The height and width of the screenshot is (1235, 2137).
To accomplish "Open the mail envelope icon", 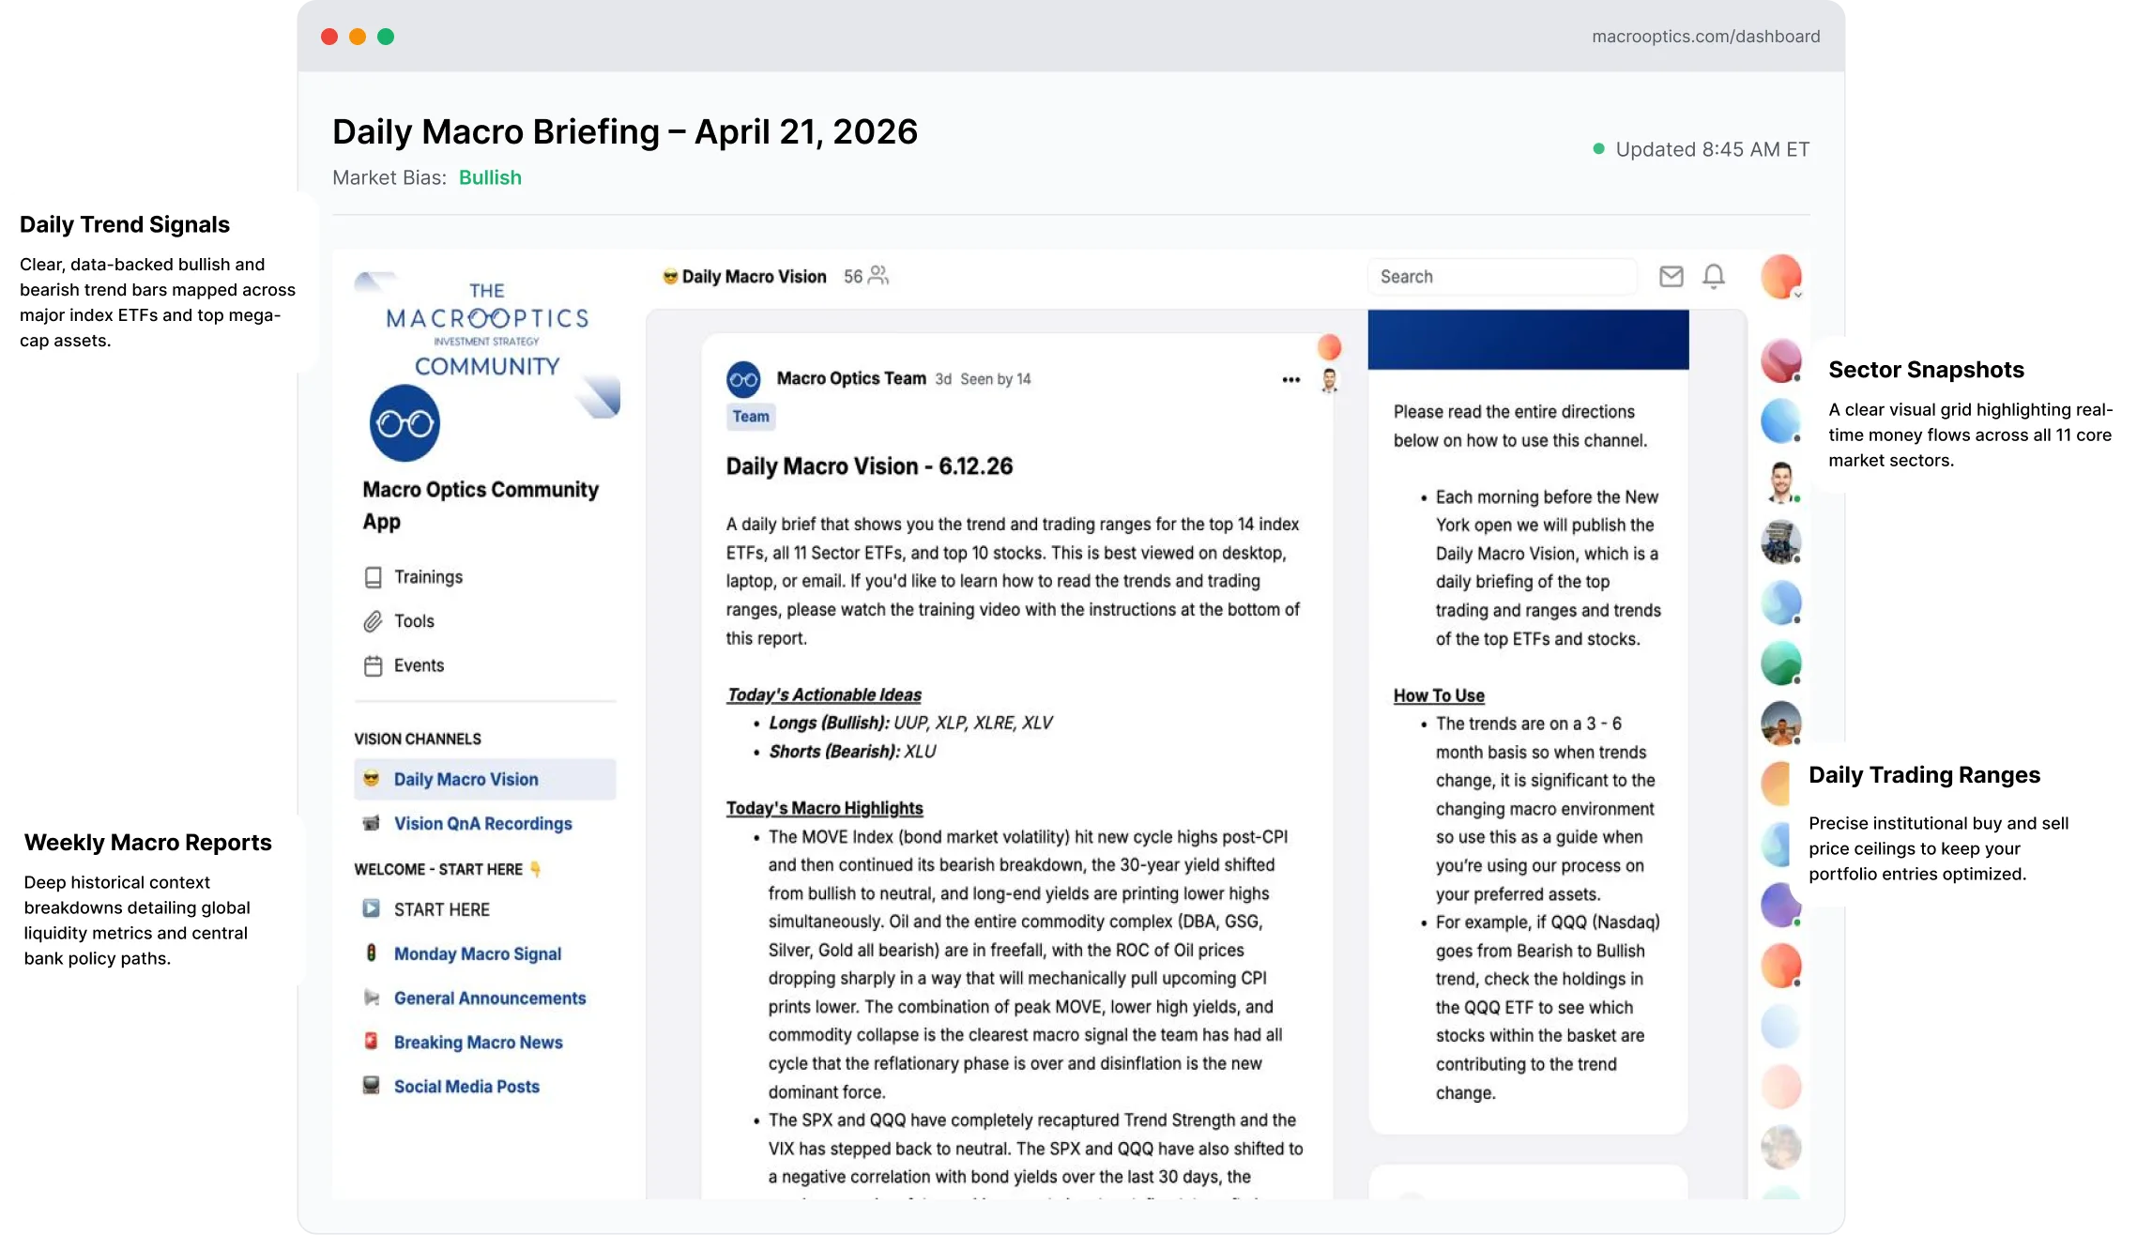I will click(x=1671, y=276).
